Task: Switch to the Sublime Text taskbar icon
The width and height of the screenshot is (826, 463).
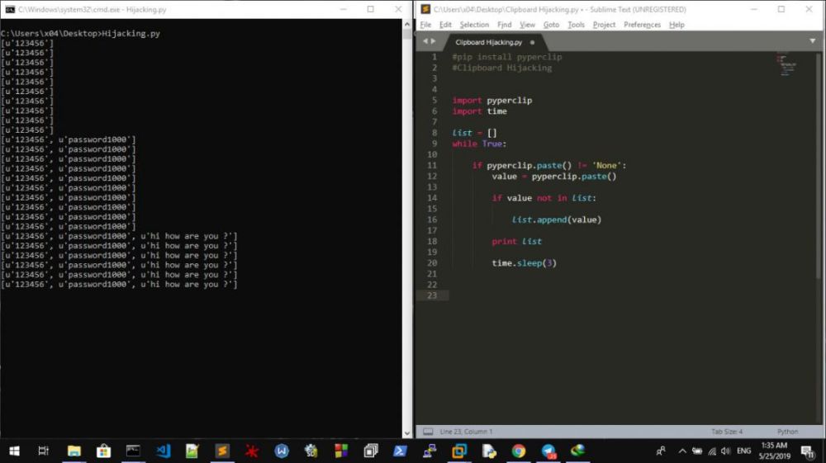Action: [221, 451]
